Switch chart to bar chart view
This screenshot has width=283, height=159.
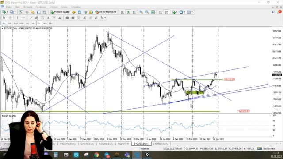coord(122,12)
